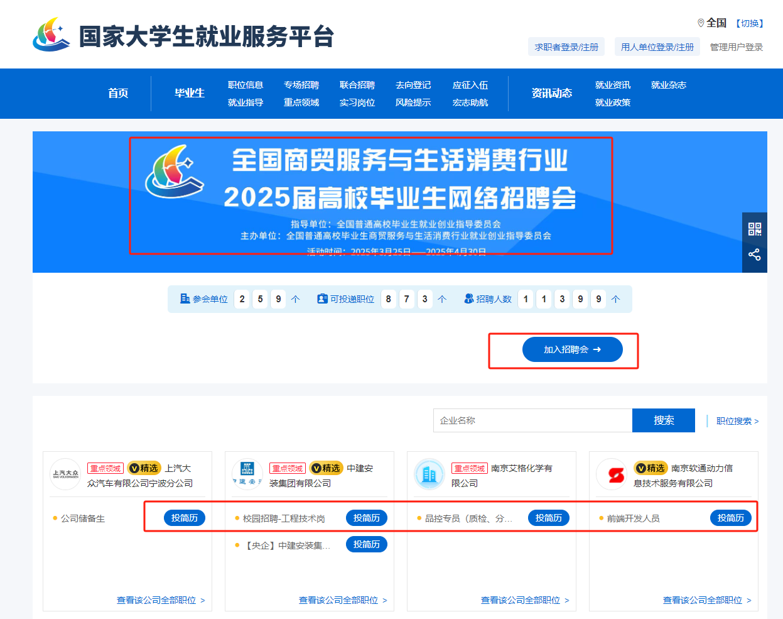Click the blue 搜索 button
The height and width of the screenshot is (619, 783).
click(664, 420)
